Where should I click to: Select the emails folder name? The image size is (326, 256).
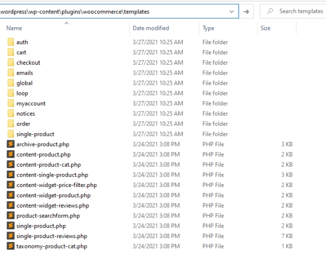tap(24, 73)
